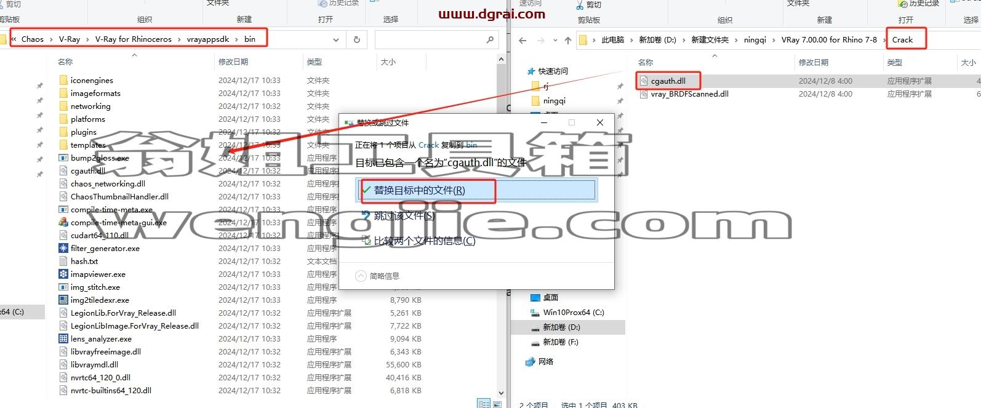Open the Network icon in sidebar

(x=531, y=362)
